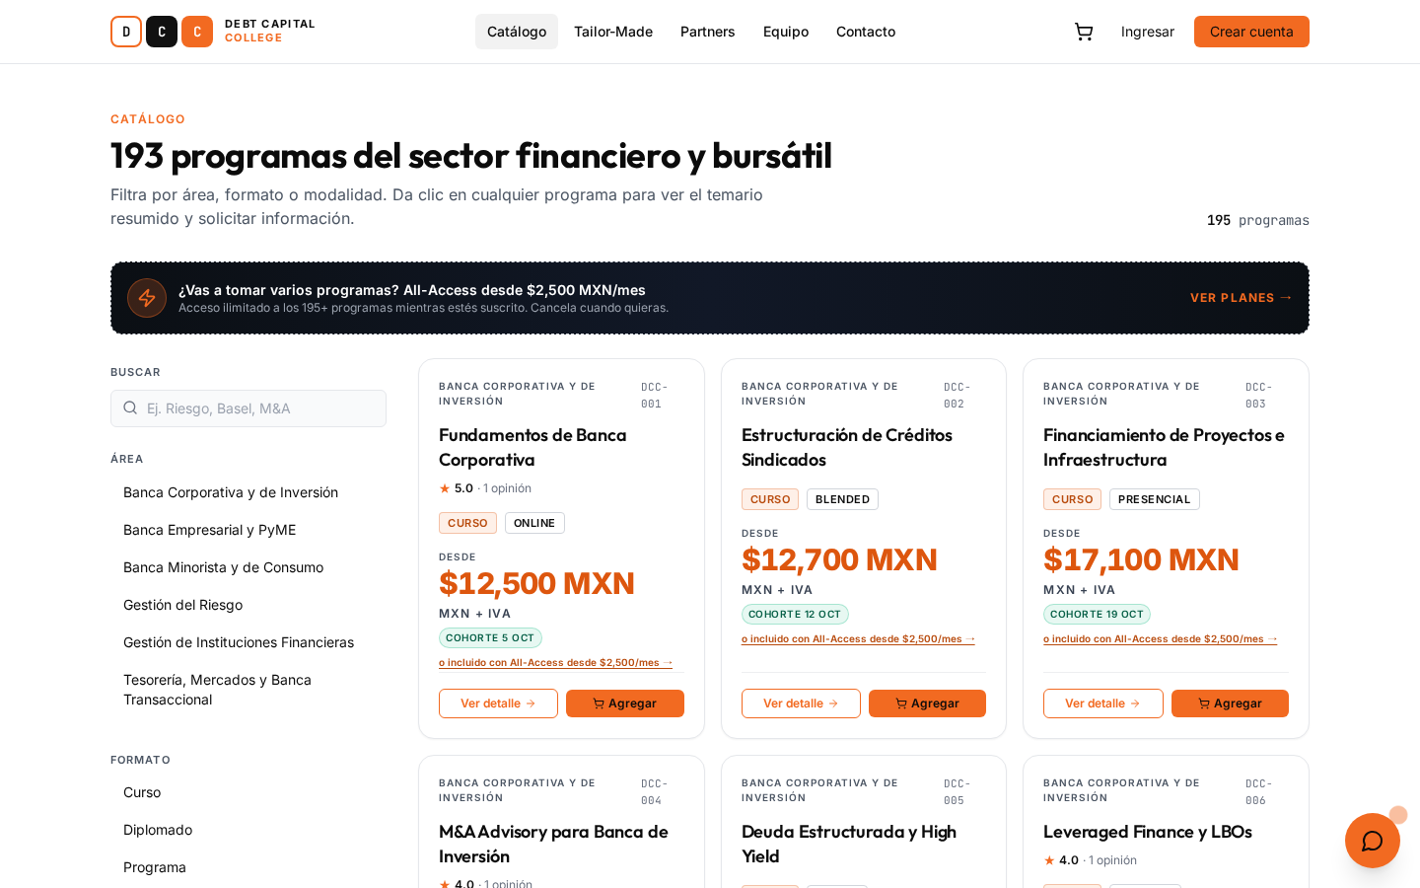Add Estructuración de Créditos Sindicados to cart
The width and height of the screenshot is (1420, 888).
(927, 703)
